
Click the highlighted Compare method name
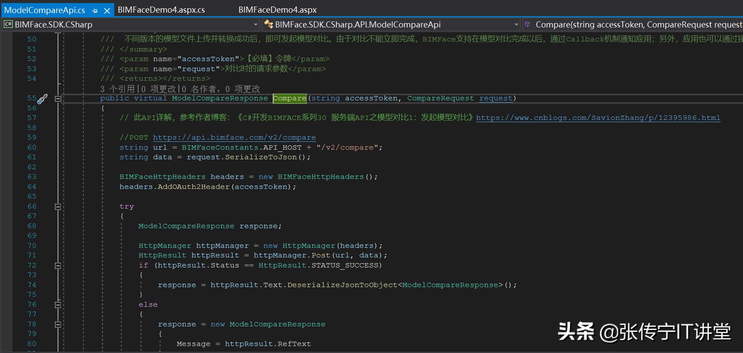pos(290,98)
